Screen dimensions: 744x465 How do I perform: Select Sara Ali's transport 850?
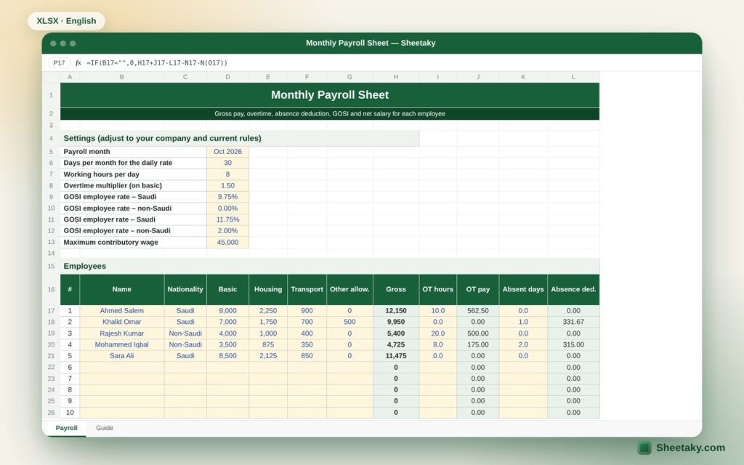(307, 356)
